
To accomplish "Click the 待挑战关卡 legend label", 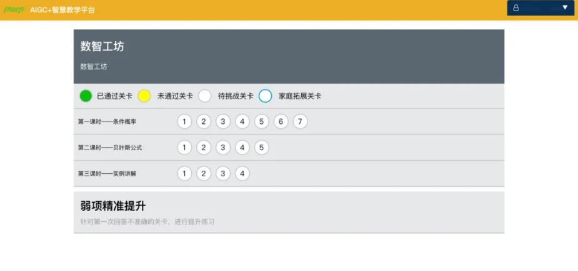I will 236,97.
